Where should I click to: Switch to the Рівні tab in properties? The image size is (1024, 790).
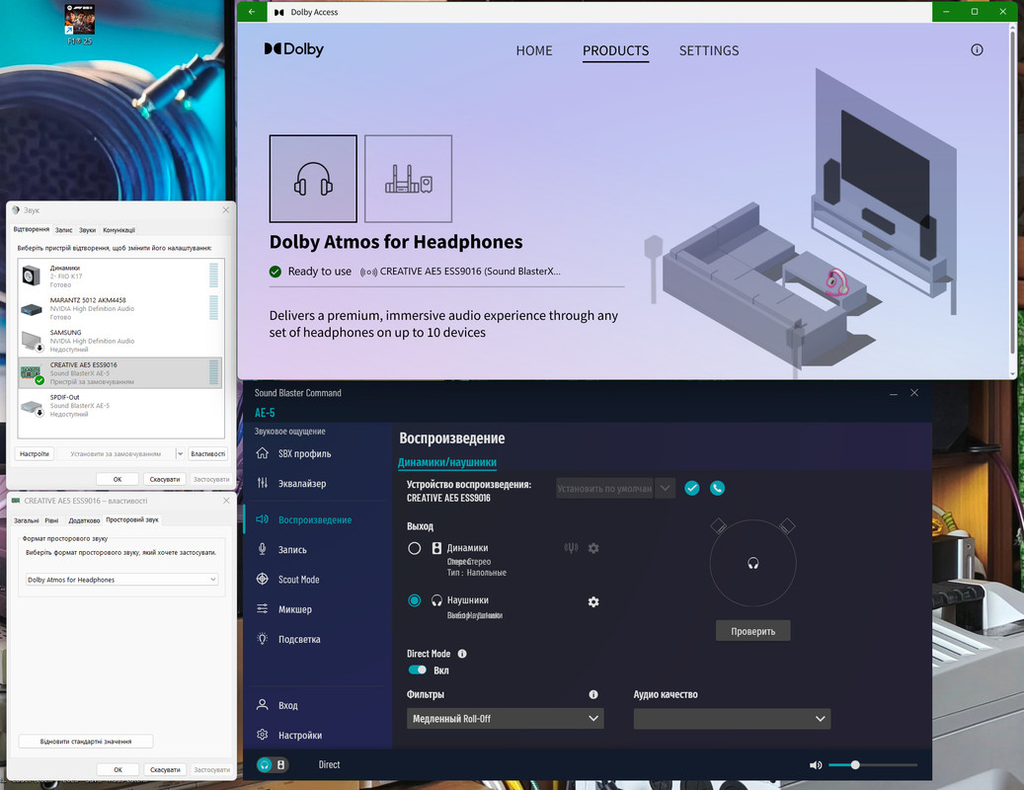coord(51,520)
